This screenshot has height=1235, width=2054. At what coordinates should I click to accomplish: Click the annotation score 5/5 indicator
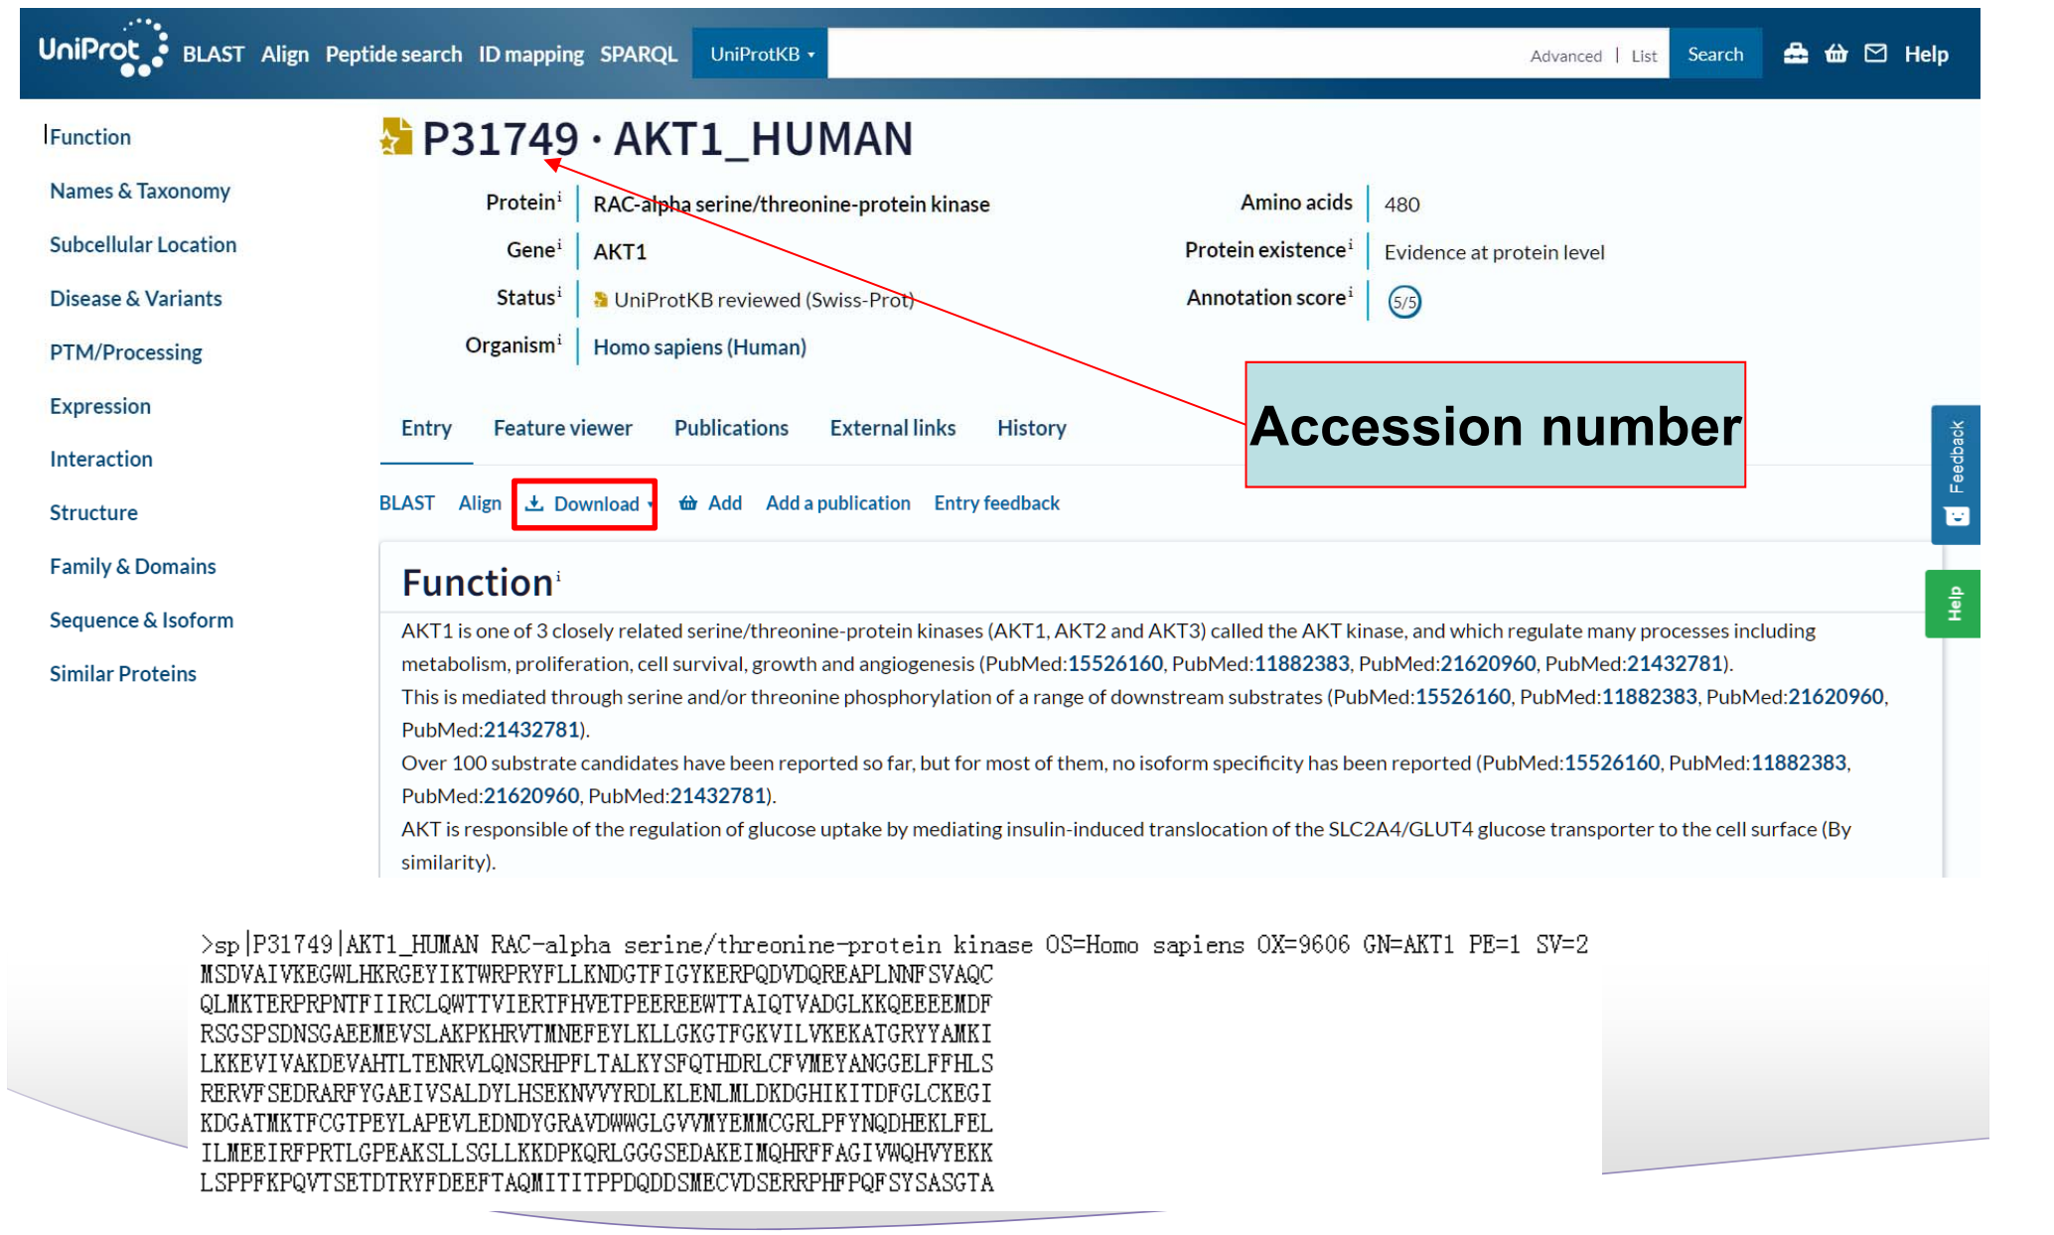coord(1401,299)
